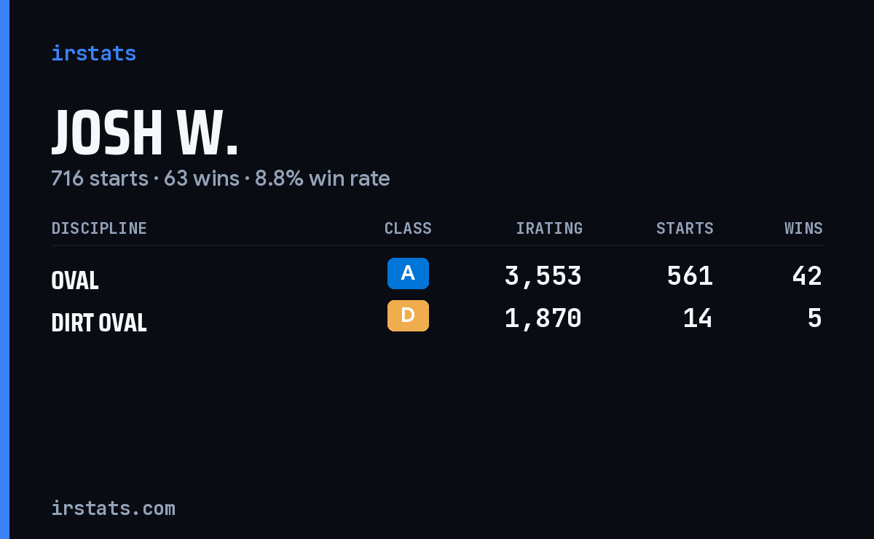This screenshot has width=874, height=539.
Task: Click the Dirt Oval iRating value 1,870
Action: [543, 318]
